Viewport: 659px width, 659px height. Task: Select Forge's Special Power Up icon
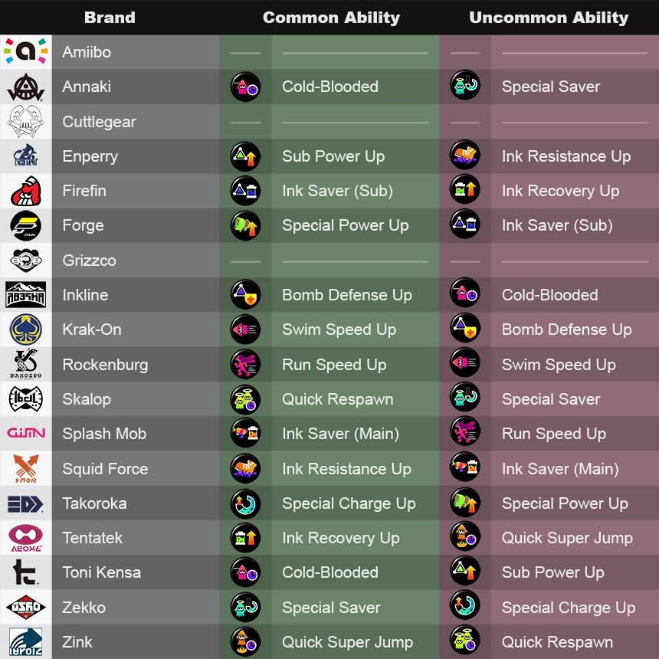point(245,225)
